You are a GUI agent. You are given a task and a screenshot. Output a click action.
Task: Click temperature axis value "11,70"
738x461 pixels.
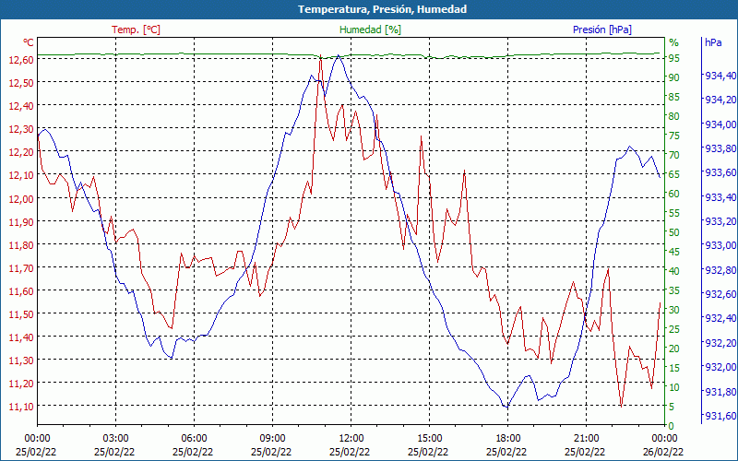[x=20, y=267]
